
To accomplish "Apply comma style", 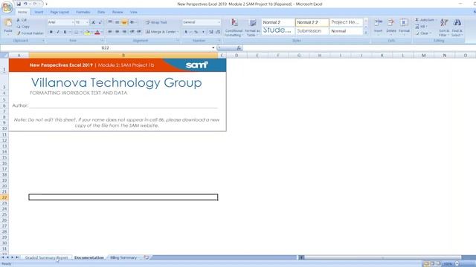I will (203, 32).
